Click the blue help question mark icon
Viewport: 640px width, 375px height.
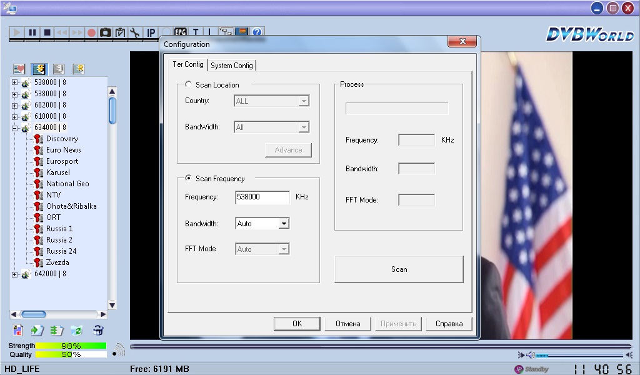pos(256,32)
